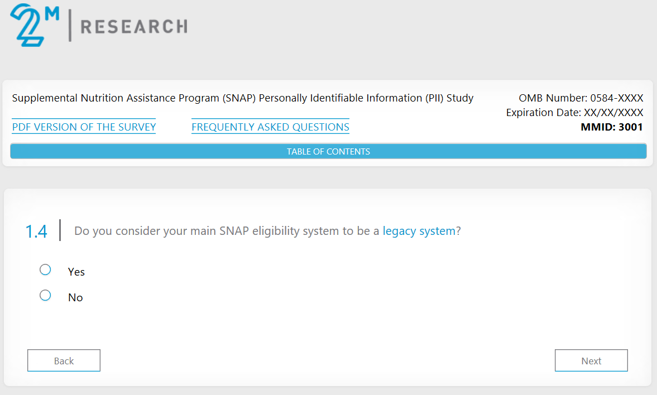657x395 pixels.
Task: Click the 2M logo icon
Action: pyautogui.click(x=33, y=25)
